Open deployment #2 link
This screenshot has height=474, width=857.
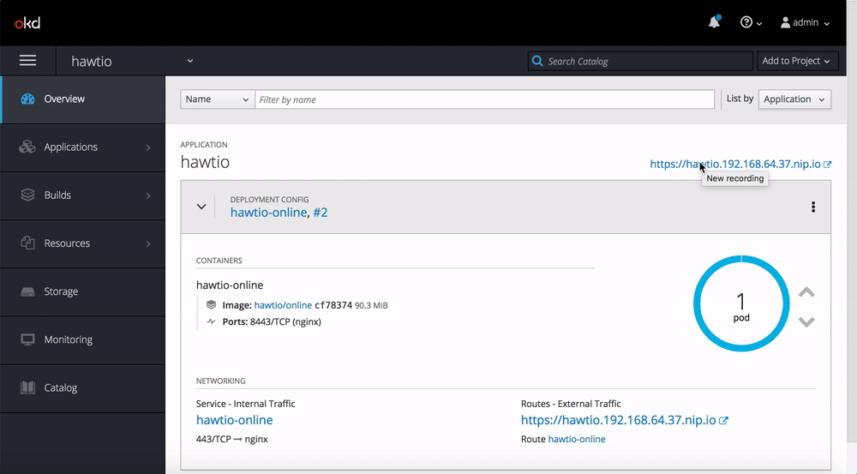point(321,212)
